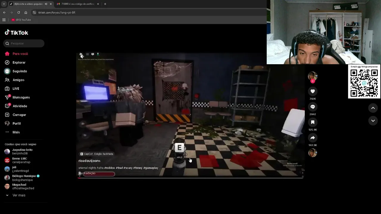Viewport: 381px width, 214px height.
Task: Open the LIVE section
Action: (12, 89)
